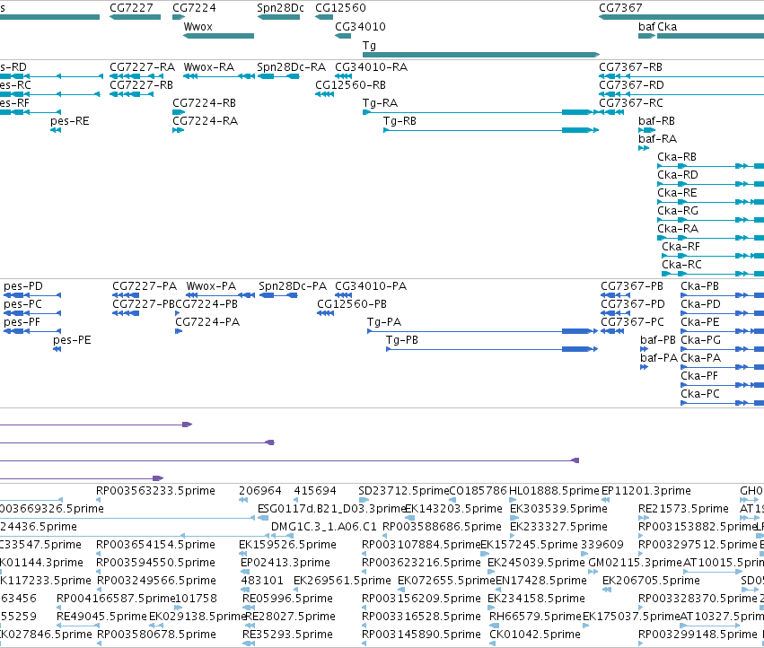Open the SD23712.5prime EST label
The width and height of the screenshot is (764, 648).
[x=403, y=491]
